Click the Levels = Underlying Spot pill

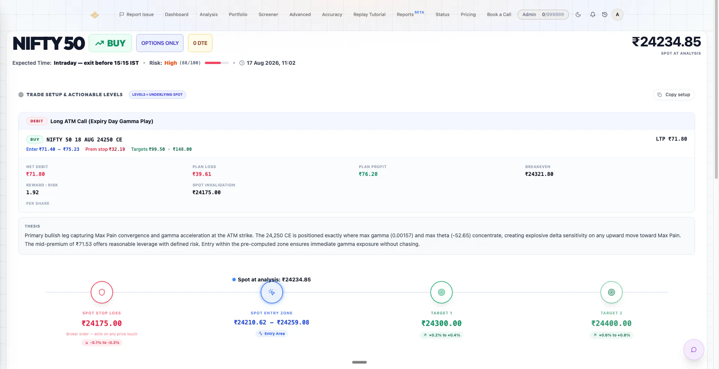pyautogui.click(x=157, y=95)
